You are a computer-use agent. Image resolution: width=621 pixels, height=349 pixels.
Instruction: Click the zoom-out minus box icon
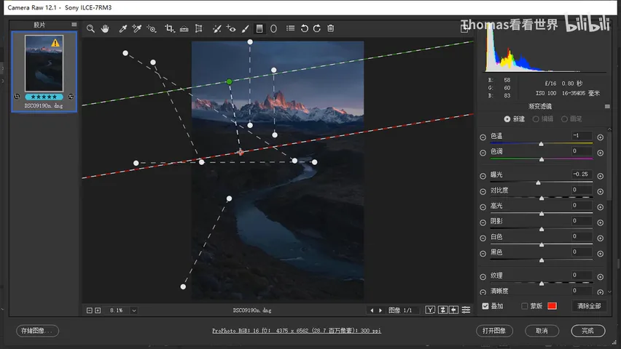(90, 310)
